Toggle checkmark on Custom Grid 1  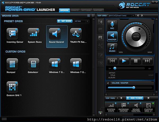click(16, 83)
